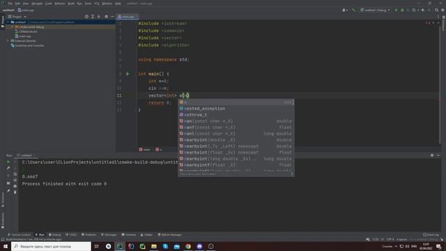The image size is (446, 251).
Task: Run the program with green play toolbar icon
Action: (x=396, y=10)
